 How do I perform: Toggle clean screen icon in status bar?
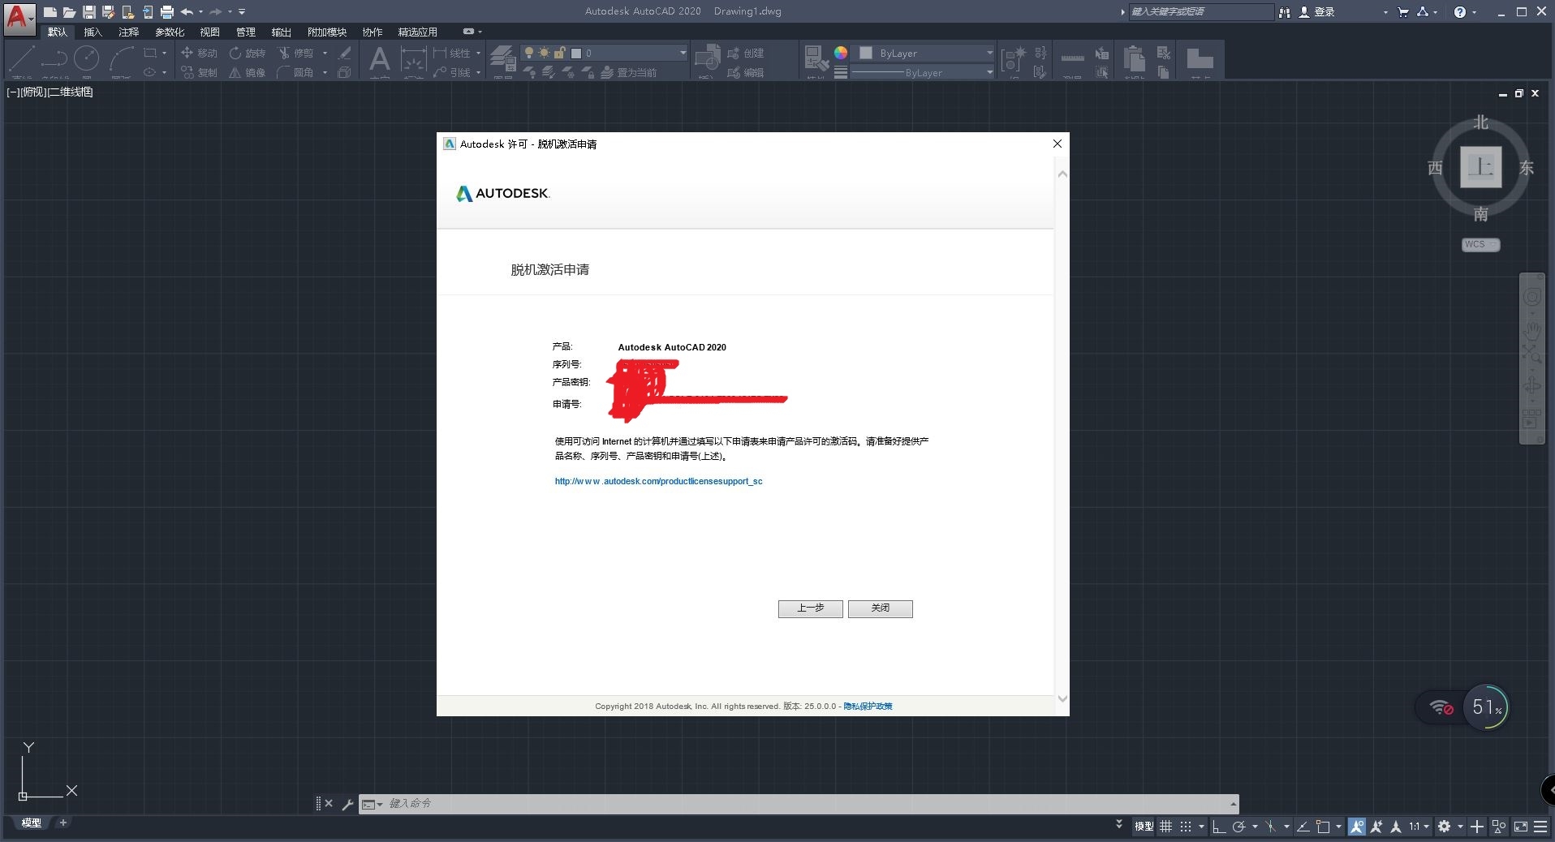(x=1520, y=827)
